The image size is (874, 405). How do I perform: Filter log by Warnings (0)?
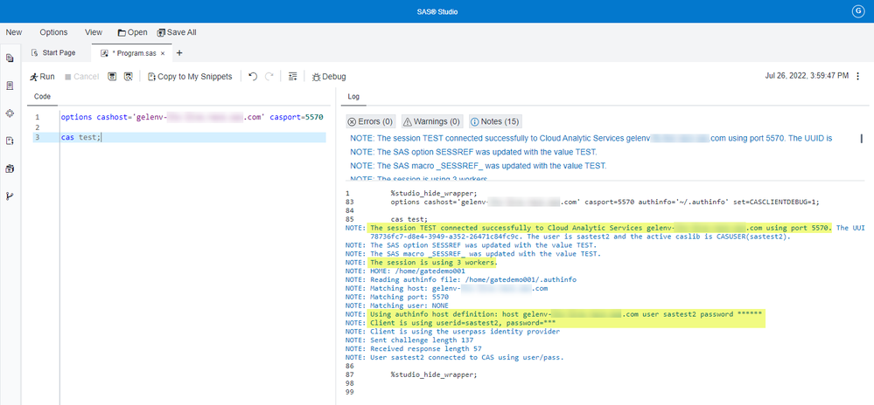point(430,121)
